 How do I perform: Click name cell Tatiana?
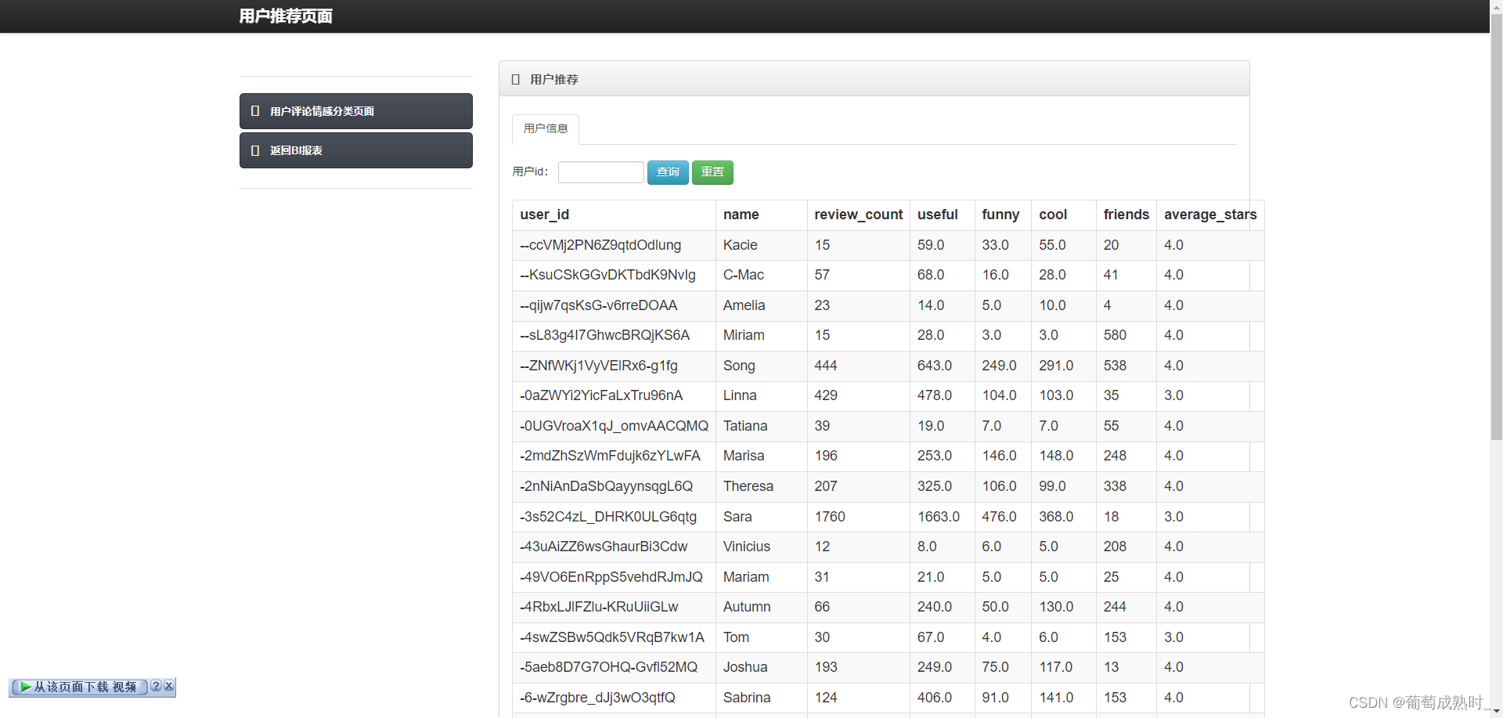point(745,426)
